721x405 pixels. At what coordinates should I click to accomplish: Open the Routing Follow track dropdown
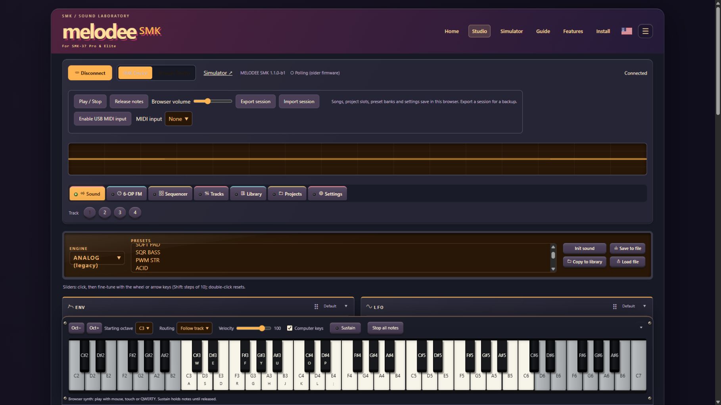(194, 328)
